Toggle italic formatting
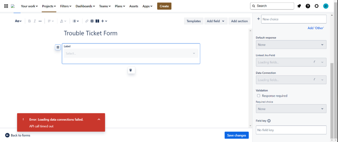This screenshot has width=338, height=142. click(x=35, y=21)
